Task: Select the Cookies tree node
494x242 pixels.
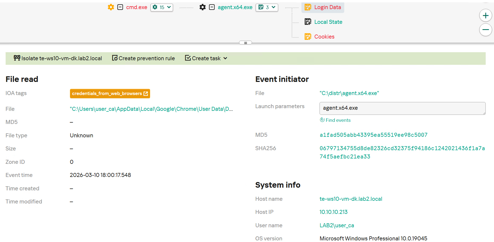Action: 324,37
